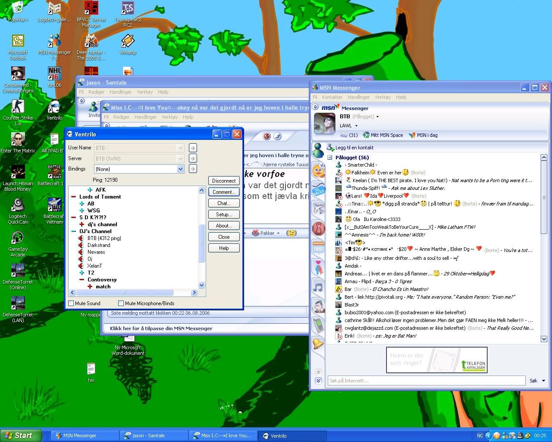Open the music note tab in MSN sidebar
552x442 pixels.
click(x=318, y=287)
